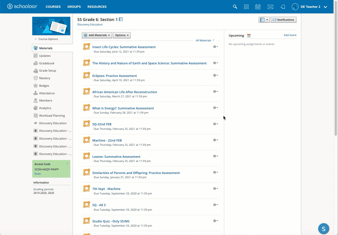Click the floating S help button
Image resolution: width=338 pixels, height=235 pixels.
(323, 229)
